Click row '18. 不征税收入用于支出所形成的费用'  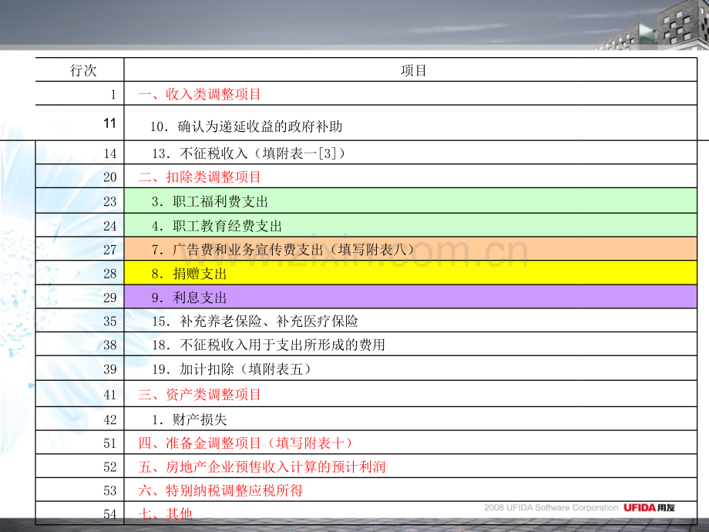point(411,345)
